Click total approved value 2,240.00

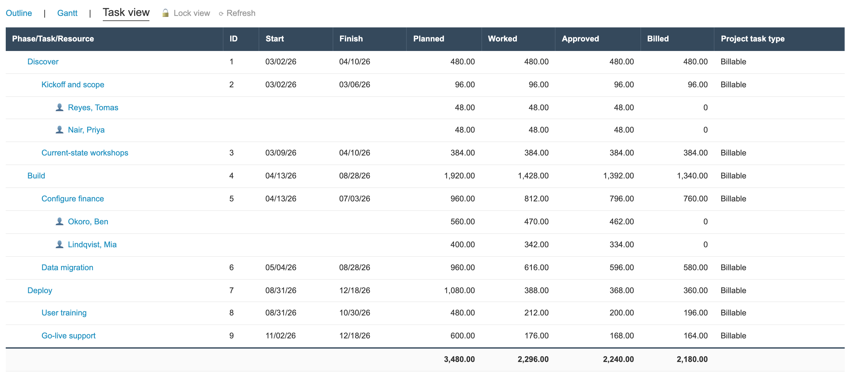(x=618, y=359)
